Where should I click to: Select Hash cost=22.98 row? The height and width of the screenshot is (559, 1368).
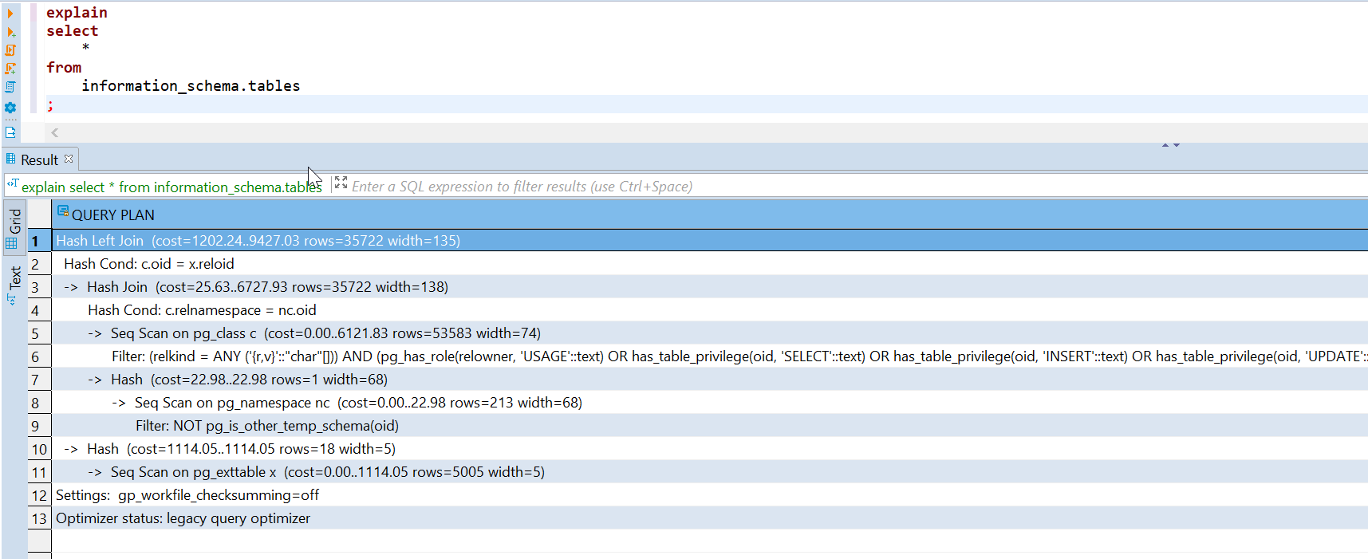pos(710,380)
